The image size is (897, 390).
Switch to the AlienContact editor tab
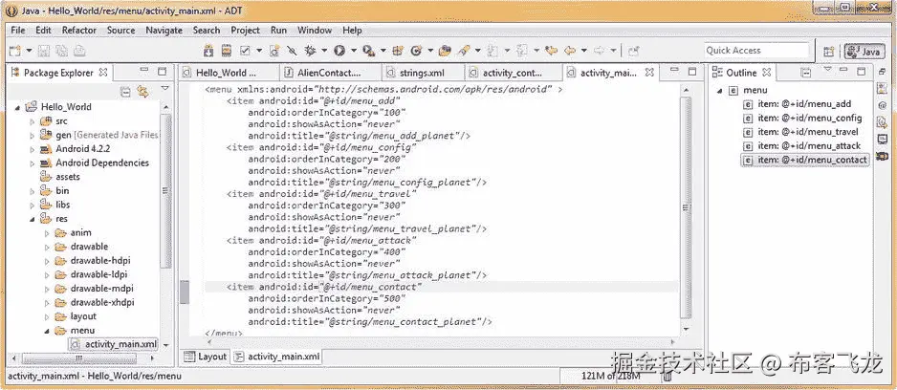331,73
